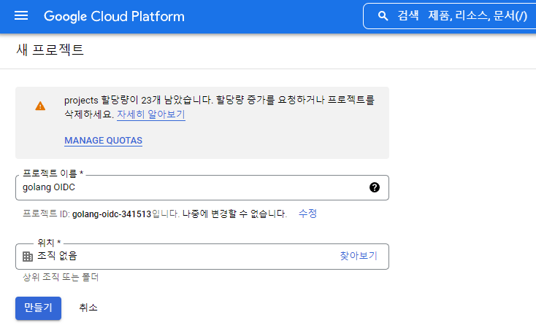
Task: Open the 자세히 알아보기 link
Action: click(x=151, y=114)
